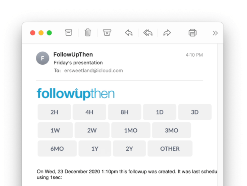Reschedule the reminder for 1D
The height and width of the screenshot is (186, 247).
coord(160,112)
